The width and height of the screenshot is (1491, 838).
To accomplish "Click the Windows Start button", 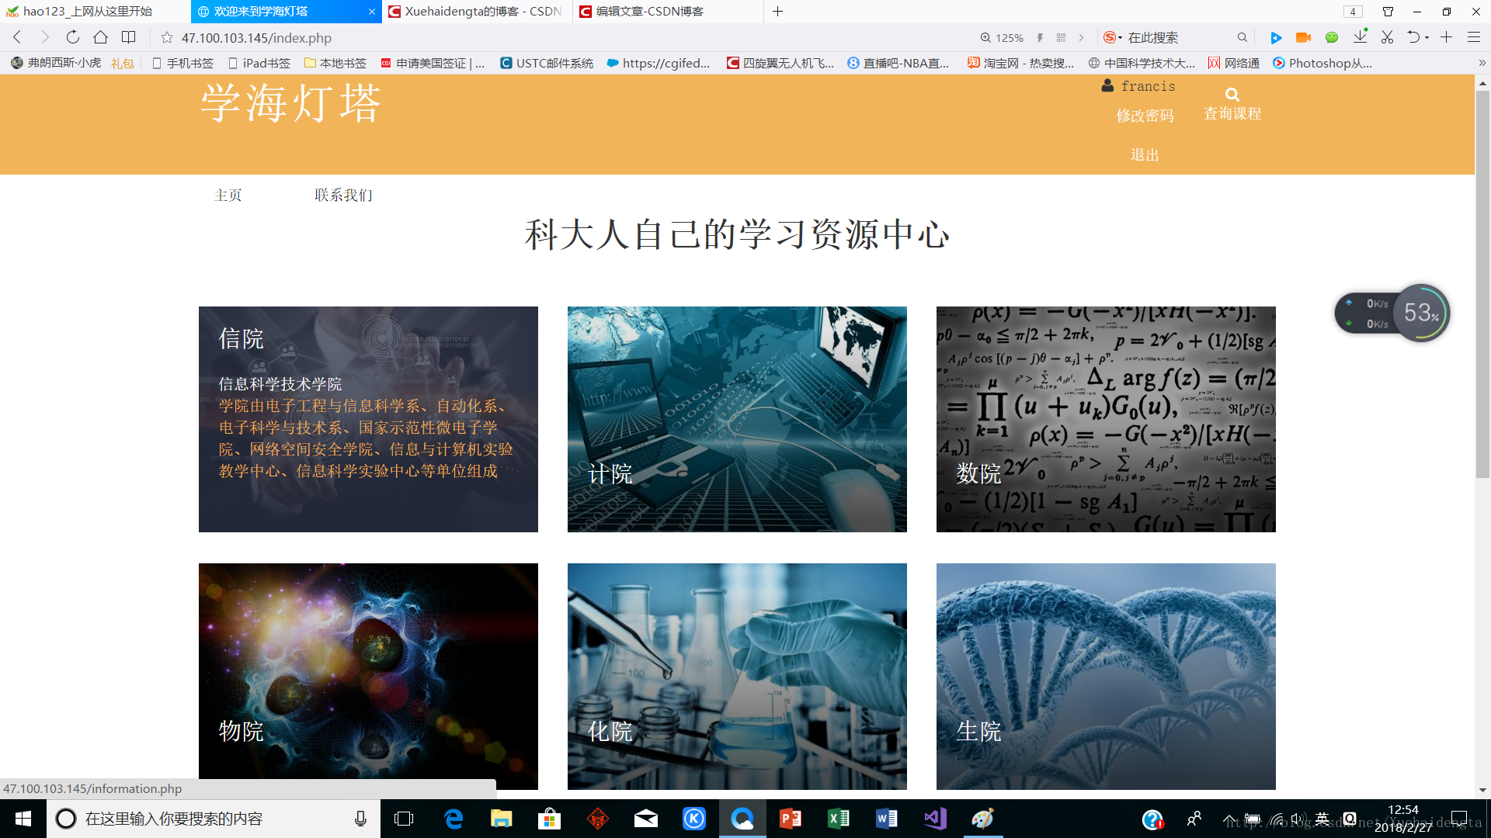I will tap(23, 819).
